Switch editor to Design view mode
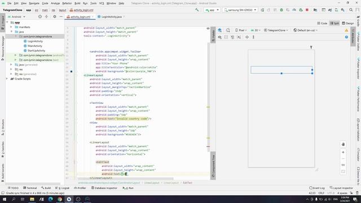This screenshot has height=203, width=361. (x=347, y=23)
